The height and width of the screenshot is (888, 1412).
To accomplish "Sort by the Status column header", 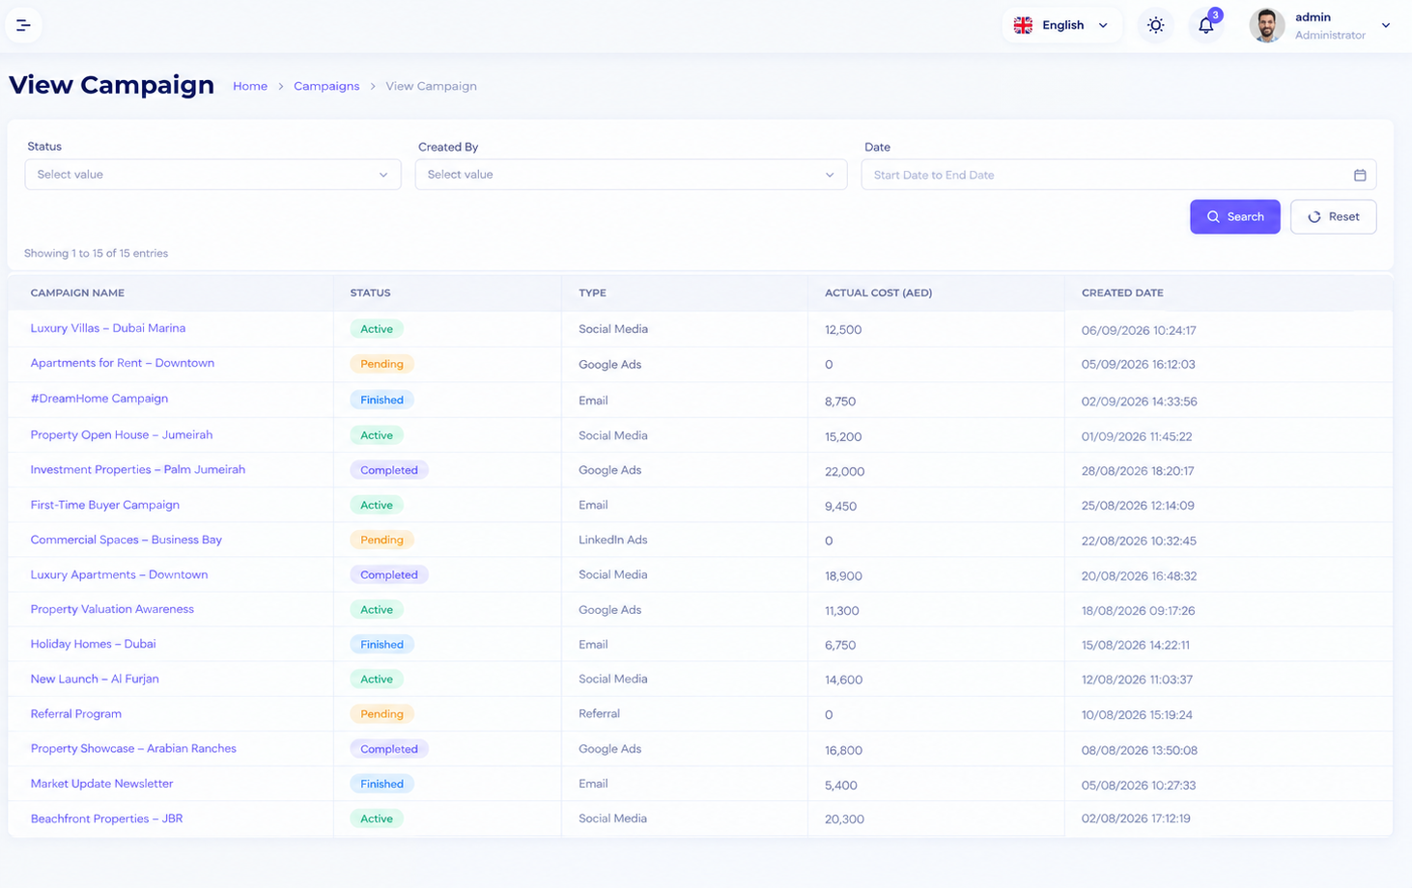I will [x=370, y=292].
